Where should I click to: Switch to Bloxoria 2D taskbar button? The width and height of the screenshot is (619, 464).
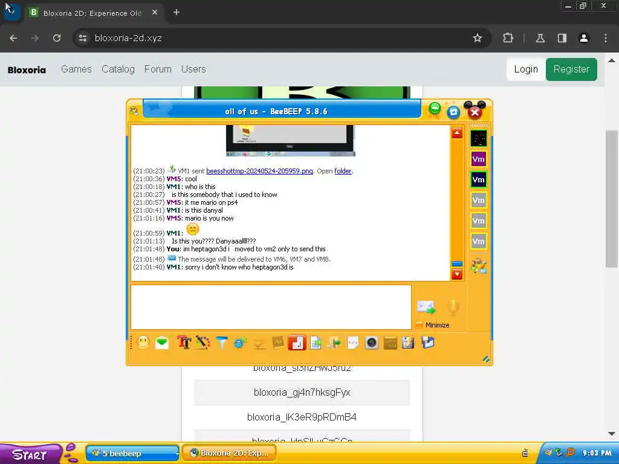click(x=229, y=453)
